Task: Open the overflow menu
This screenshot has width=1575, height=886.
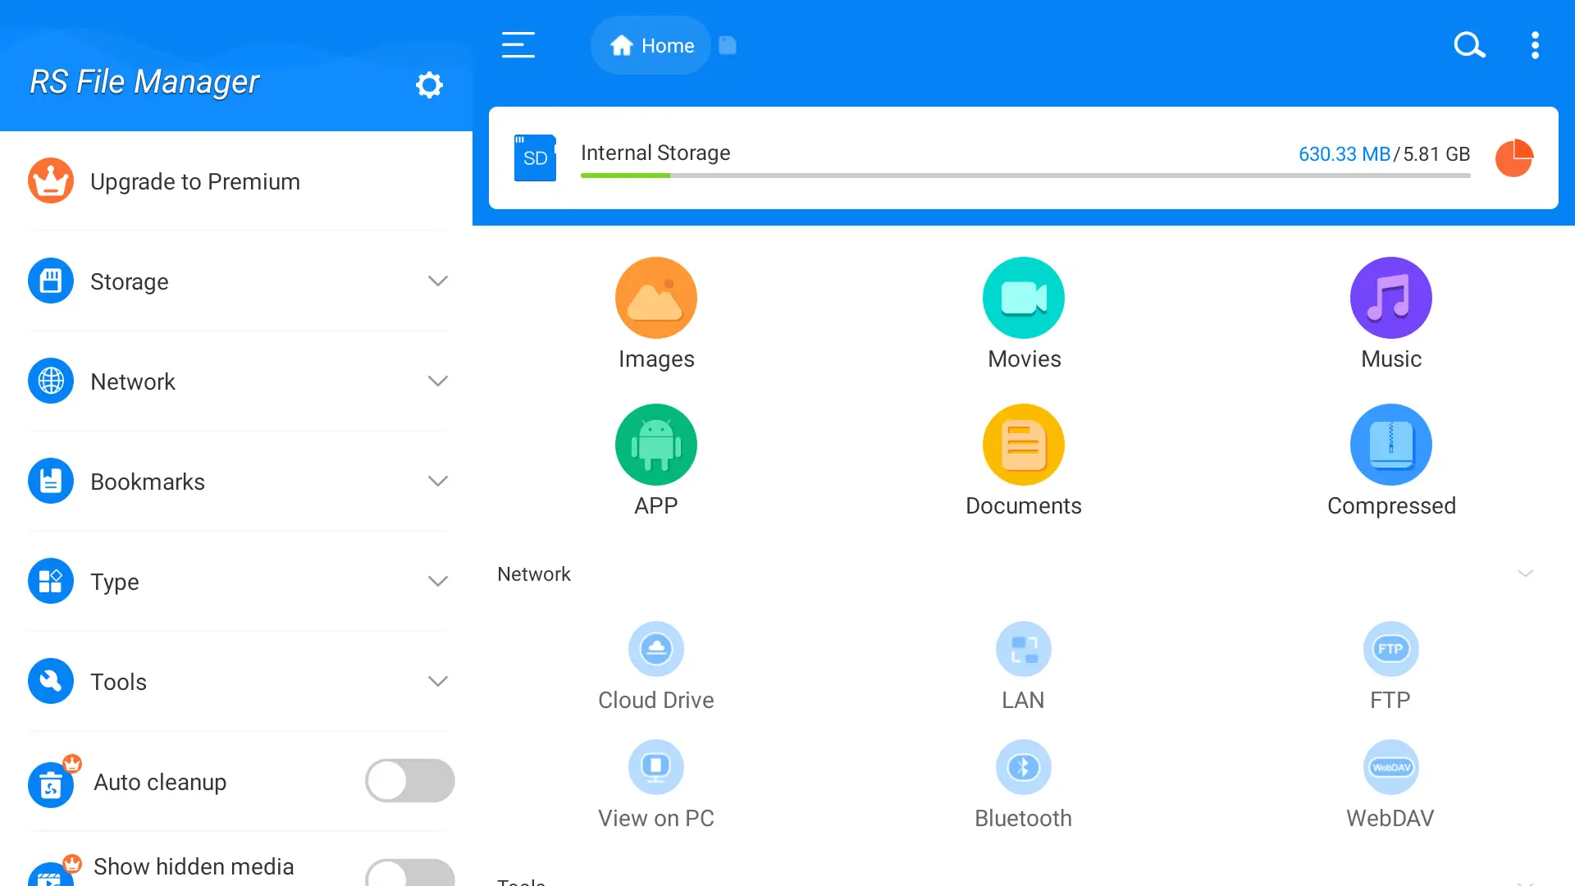Action: [x=1535, y=45]
